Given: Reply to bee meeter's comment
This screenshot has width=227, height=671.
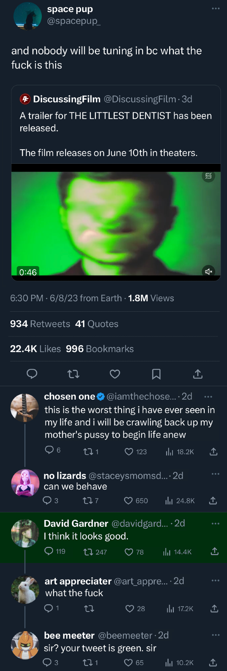Looking at the screenshot, I should 47,662.
